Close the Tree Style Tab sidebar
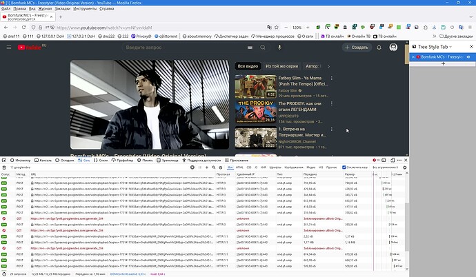Image resolution: width=476 pixels, height=277 pixels. 471,47
